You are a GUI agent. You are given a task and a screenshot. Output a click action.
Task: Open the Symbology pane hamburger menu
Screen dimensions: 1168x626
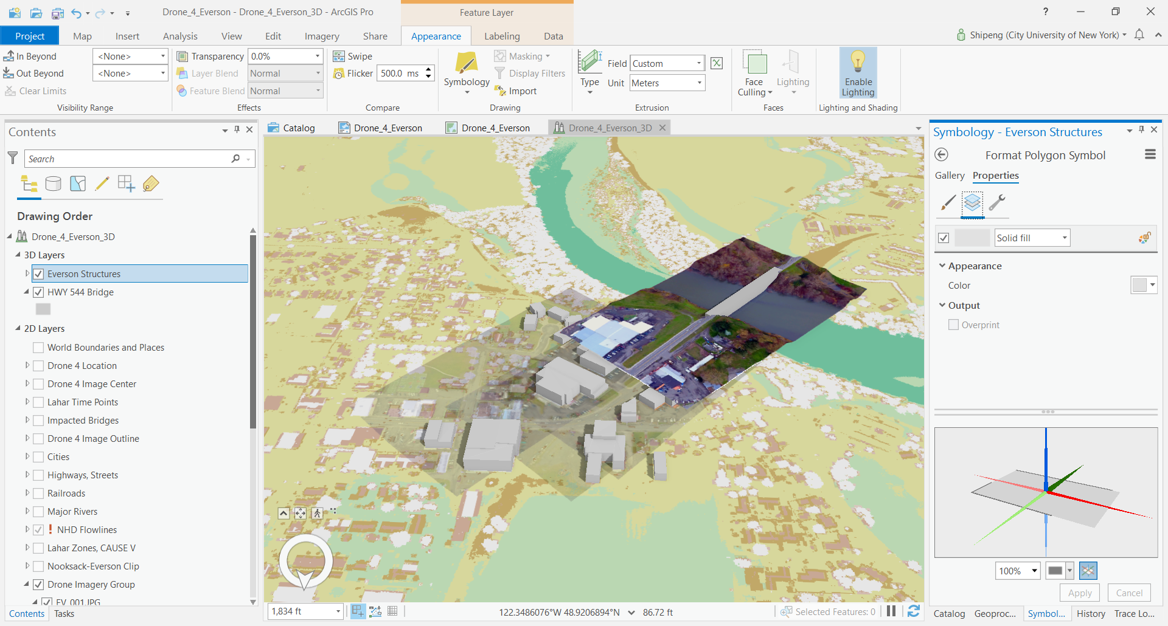[1150, 154]
